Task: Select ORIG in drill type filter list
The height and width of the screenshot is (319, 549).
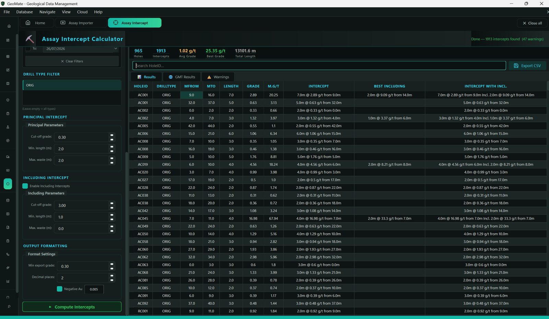Action: pos(72,85)
